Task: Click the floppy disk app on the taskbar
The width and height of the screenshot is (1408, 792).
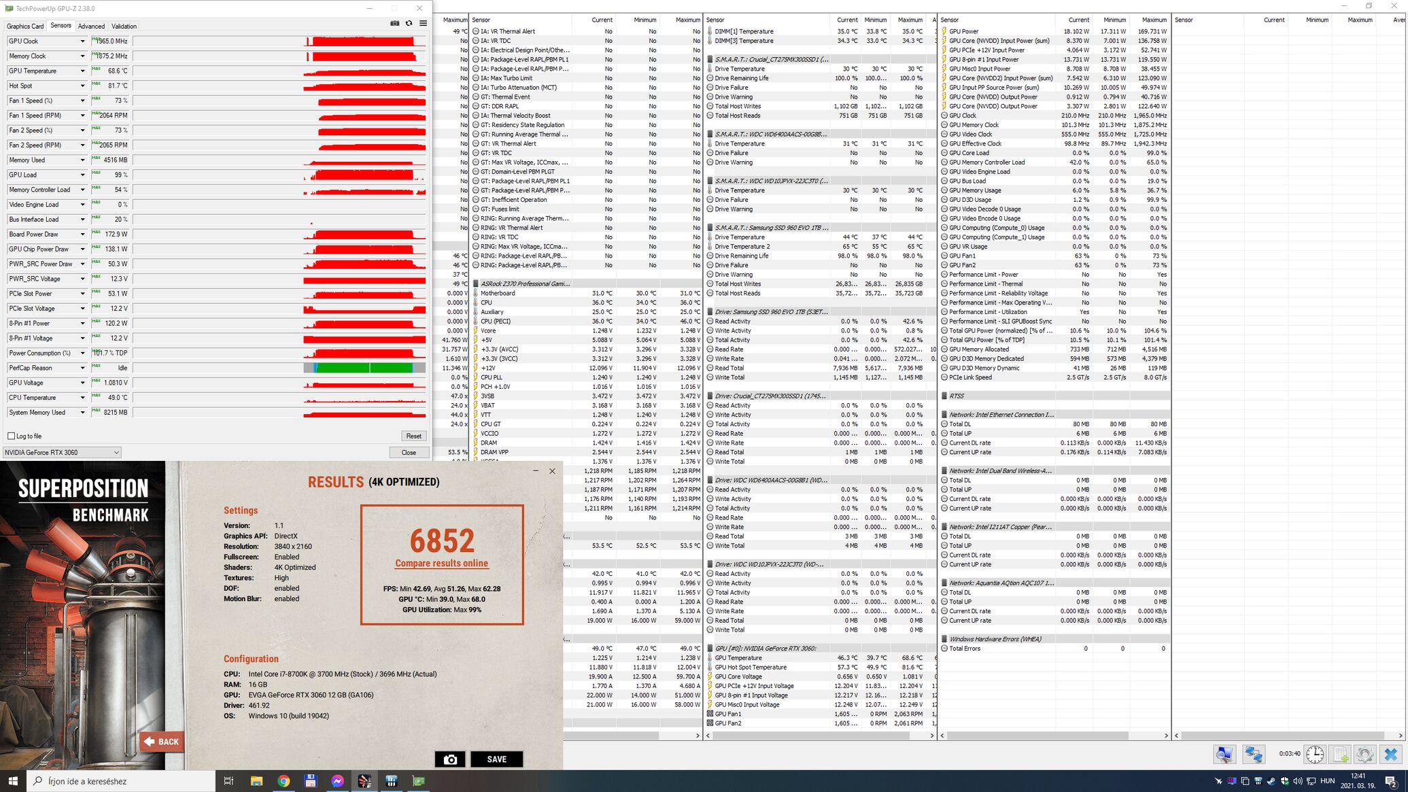Action: click(310, 781)
